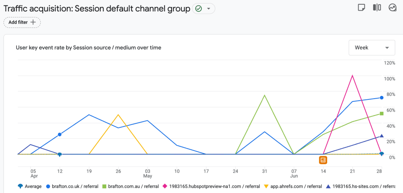The height and width of the screenshot is (193, 403).
Task: Open the insights trend icon
Action: [x=392, y=8]
